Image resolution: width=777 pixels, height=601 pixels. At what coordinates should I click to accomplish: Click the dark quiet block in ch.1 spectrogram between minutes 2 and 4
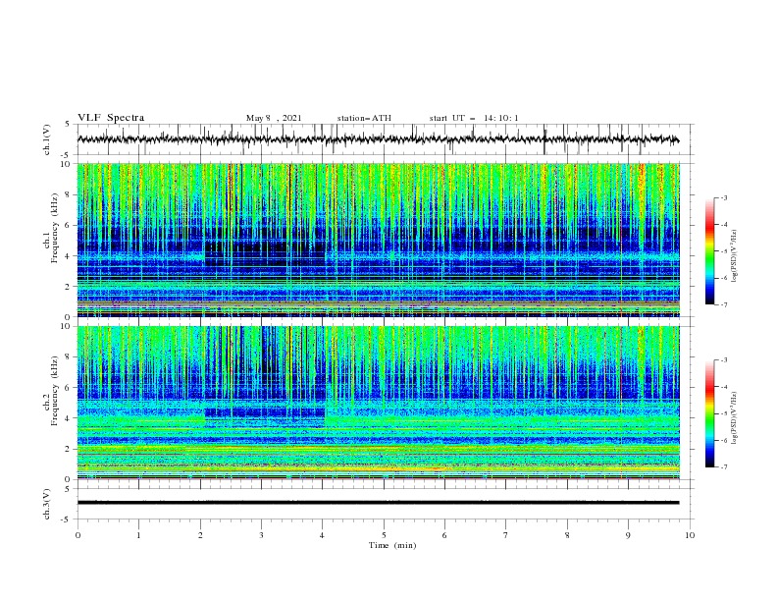(265, 253)
